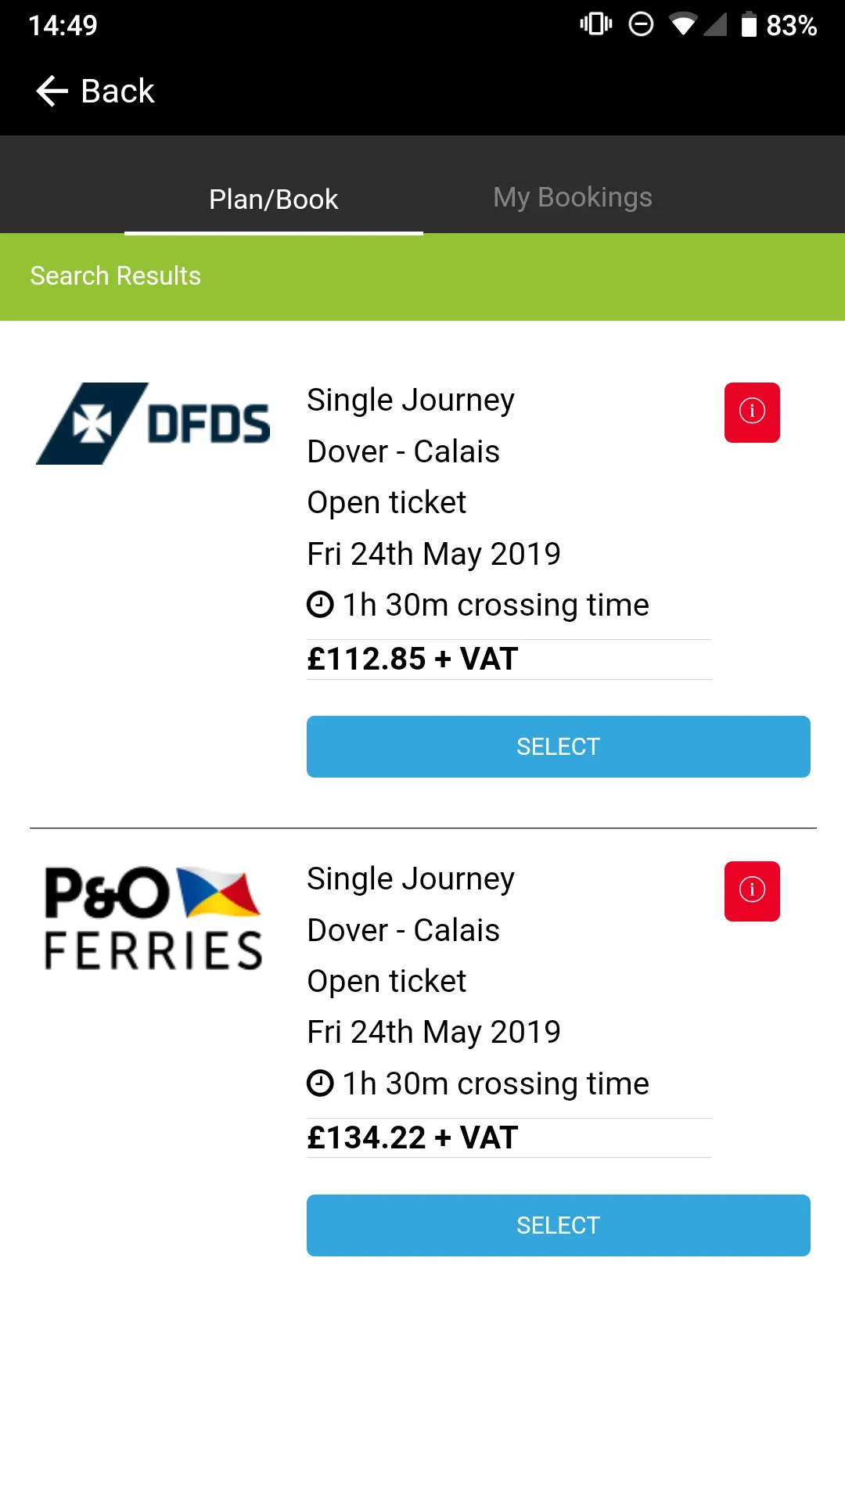The height and width of the screenshot is (1502, 845).
Task: Tap the DFDS logo
Action: tap(153, 423)
